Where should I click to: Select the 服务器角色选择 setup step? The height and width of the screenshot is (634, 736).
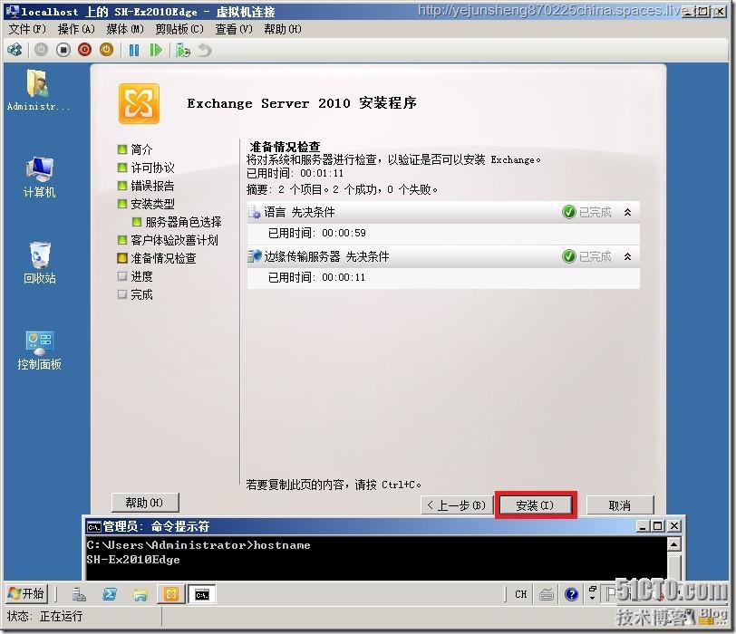pos(177,222)
